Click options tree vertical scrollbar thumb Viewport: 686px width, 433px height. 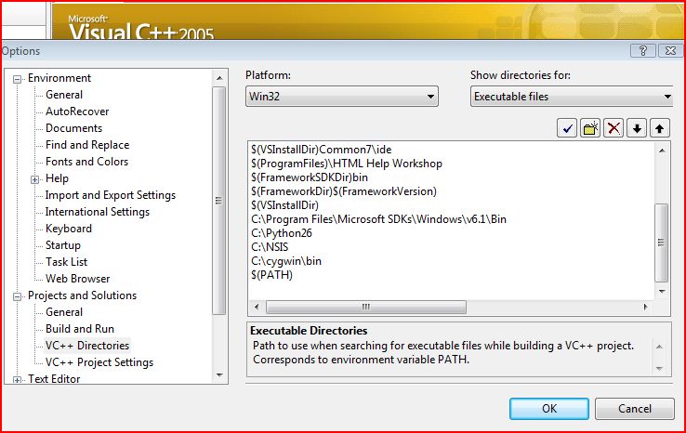219,201
